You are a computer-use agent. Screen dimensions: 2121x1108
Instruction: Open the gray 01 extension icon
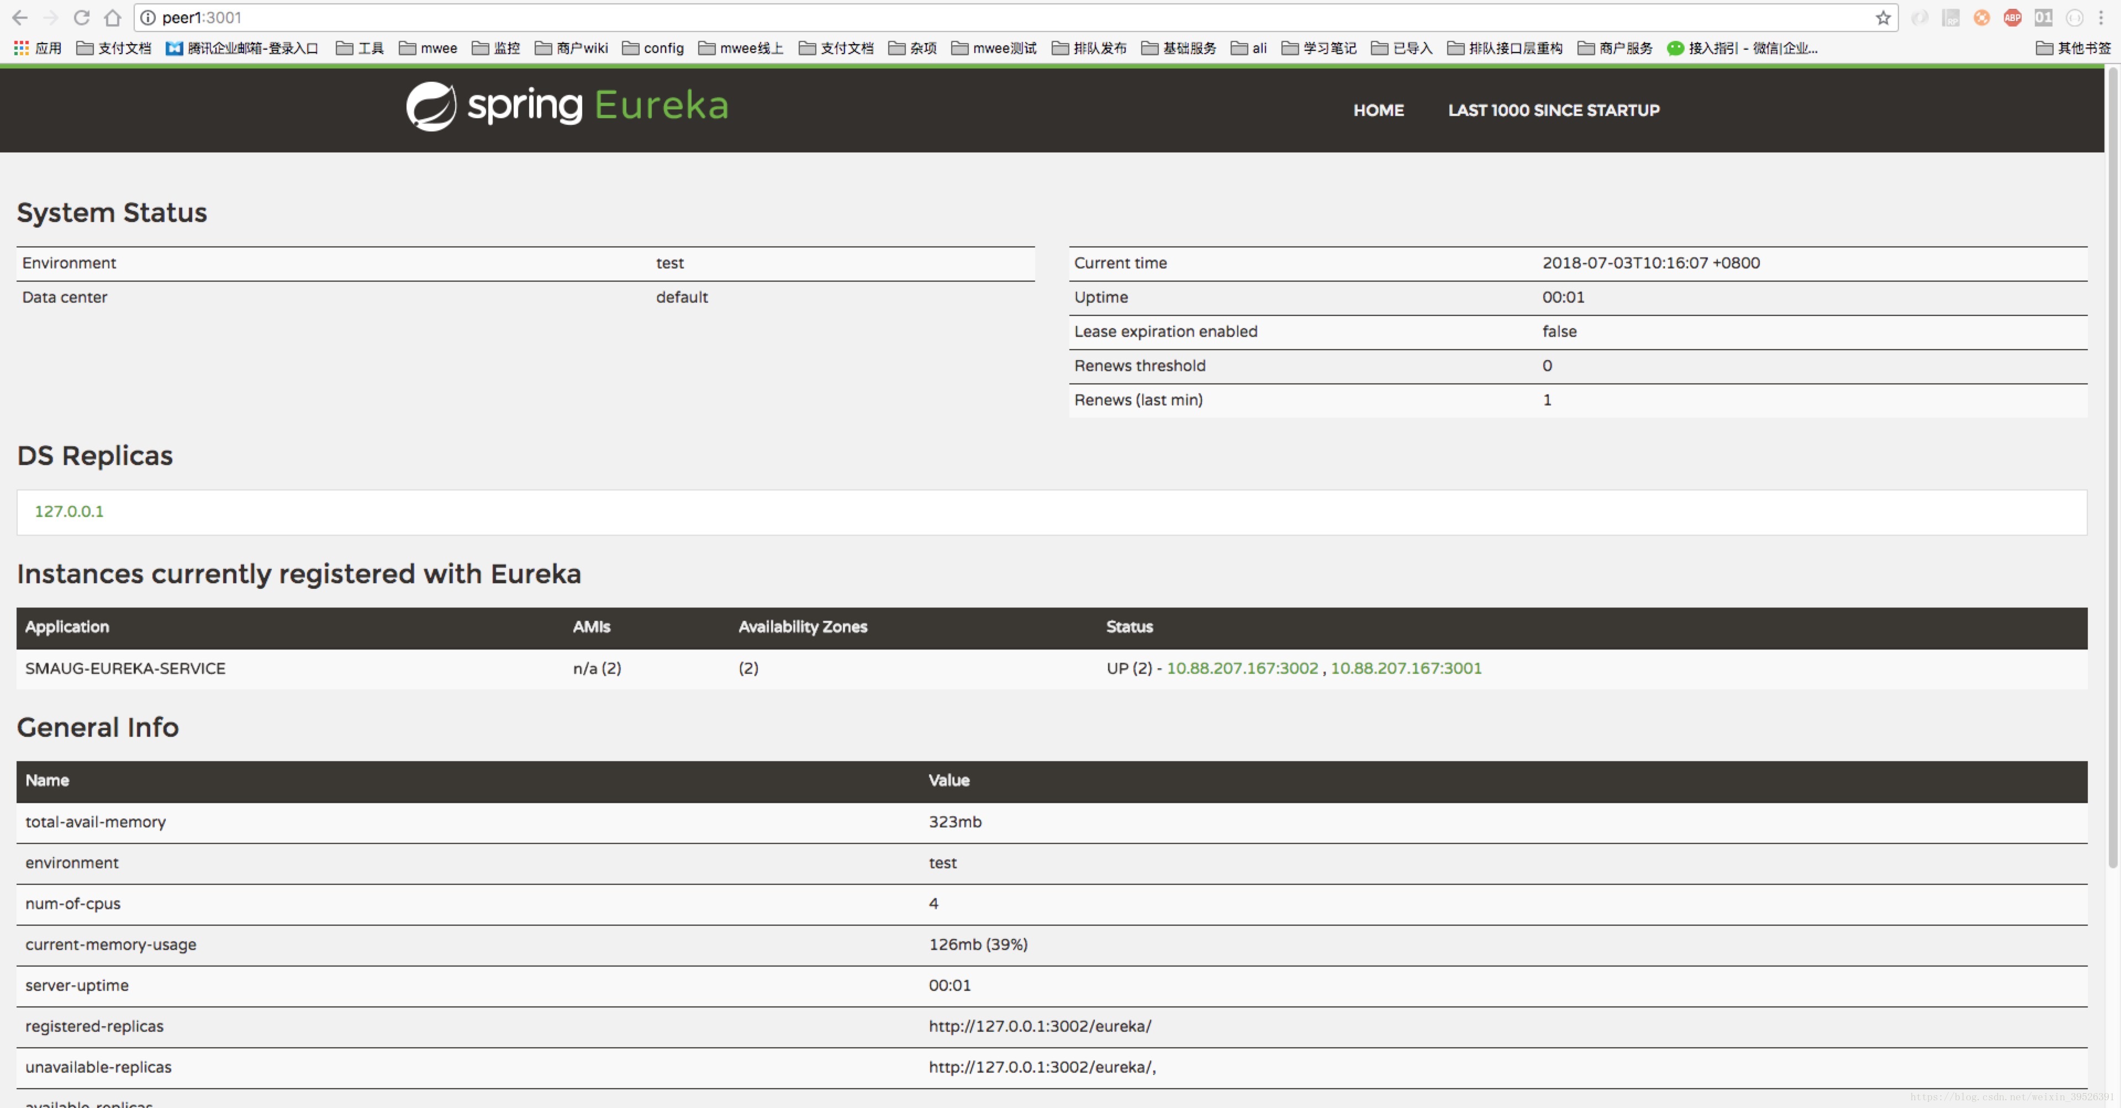point(2044,17)
